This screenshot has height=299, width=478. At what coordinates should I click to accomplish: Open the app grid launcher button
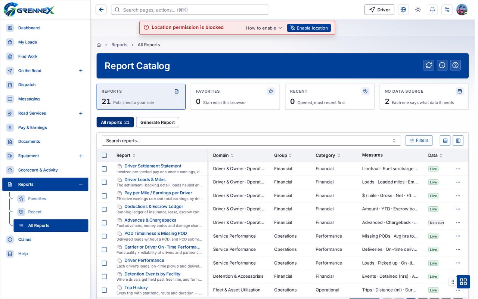click(x=463, y=281)
